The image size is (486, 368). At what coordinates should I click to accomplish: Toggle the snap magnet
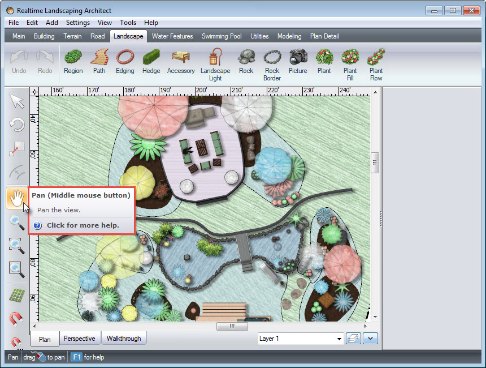coord(17,319)
